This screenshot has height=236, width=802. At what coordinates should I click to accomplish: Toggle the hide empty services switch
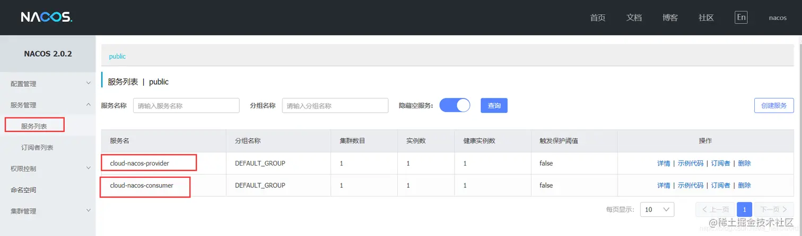pyautogui.click(x=455, y=105)
